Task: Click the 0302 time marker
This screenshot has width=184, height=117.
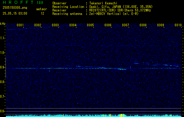Action: tap(38, 25)
